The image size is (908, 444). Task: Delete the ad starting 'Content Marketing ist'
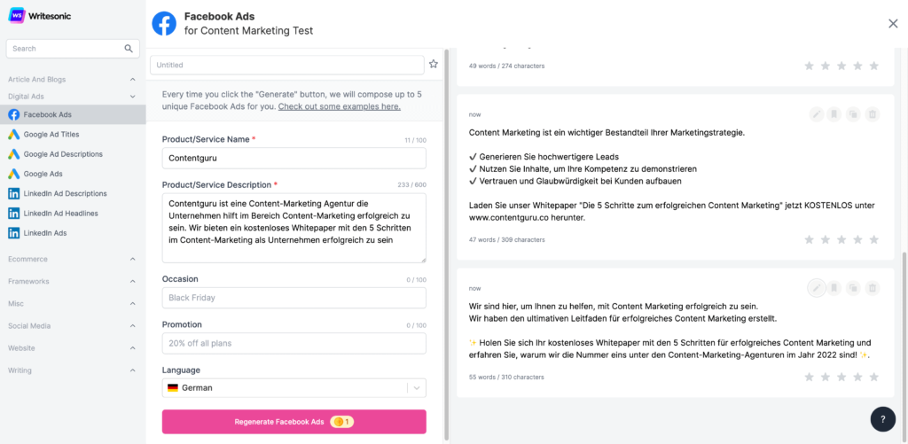872,114
